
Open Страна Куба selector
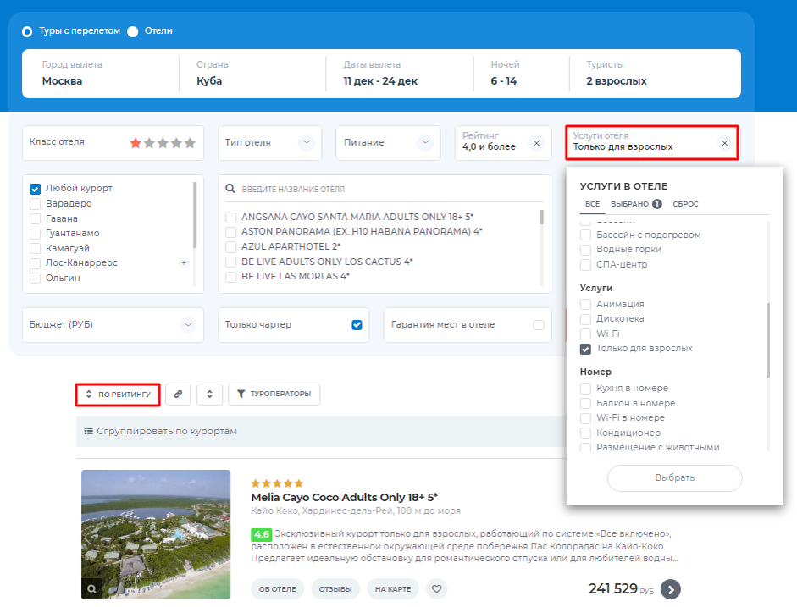(x=252, y=74)
